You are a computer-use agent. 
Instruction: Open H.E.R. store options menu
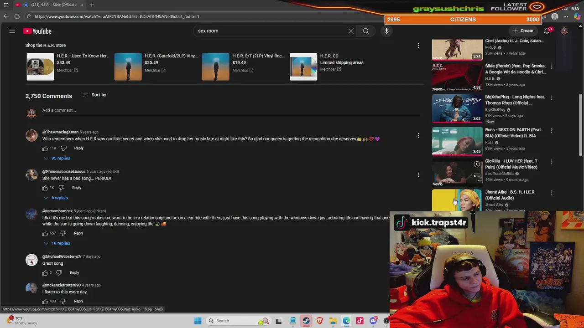[418, 45]
